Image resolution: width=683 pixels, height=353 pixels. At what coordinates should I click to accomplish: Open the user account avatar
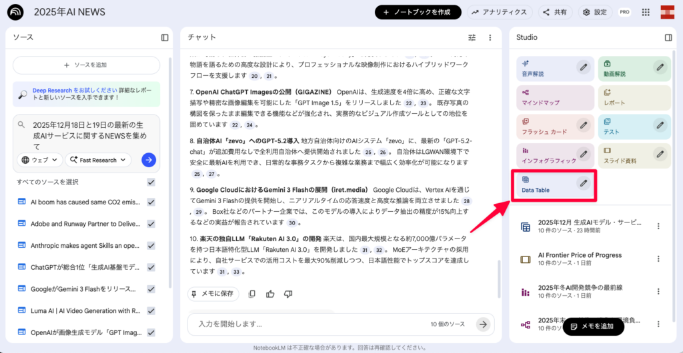(x=667, y=12)
